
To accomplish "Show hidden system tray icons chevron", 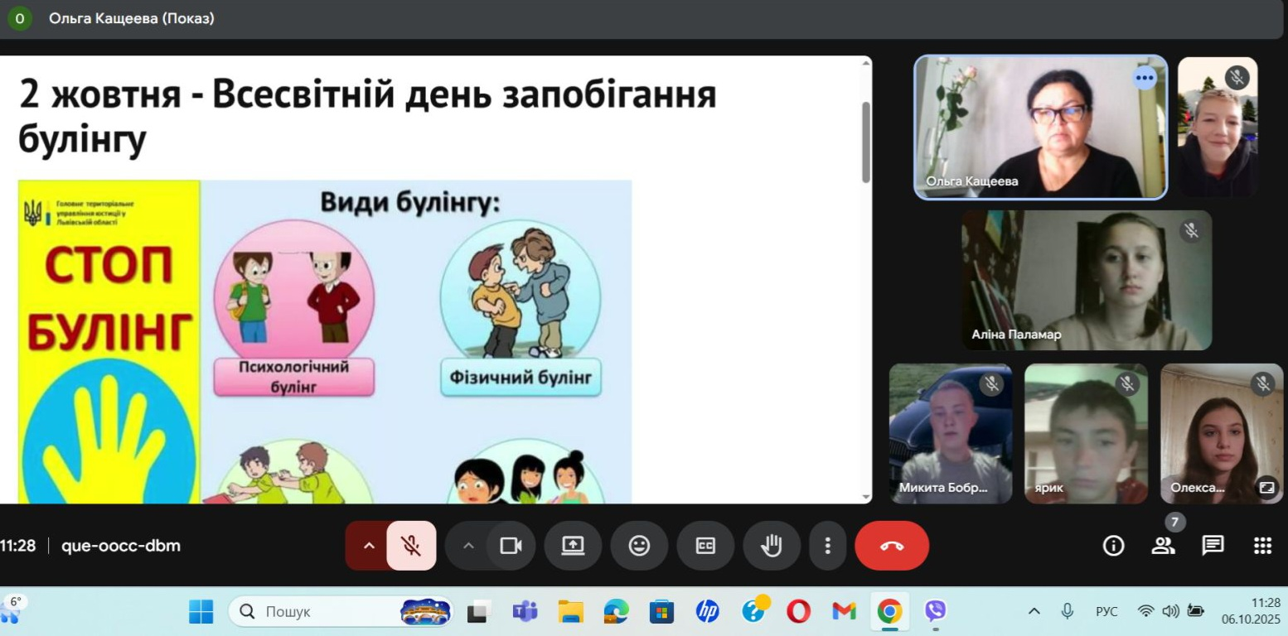I will (x=1034, y=612).
